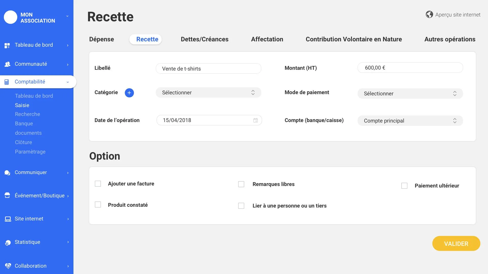Expand the Communiquer section chevron

(x=68, y=173)
